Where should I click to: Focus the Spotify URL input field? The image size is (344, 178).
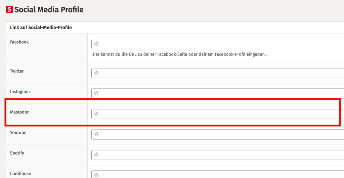pos(218,155)
